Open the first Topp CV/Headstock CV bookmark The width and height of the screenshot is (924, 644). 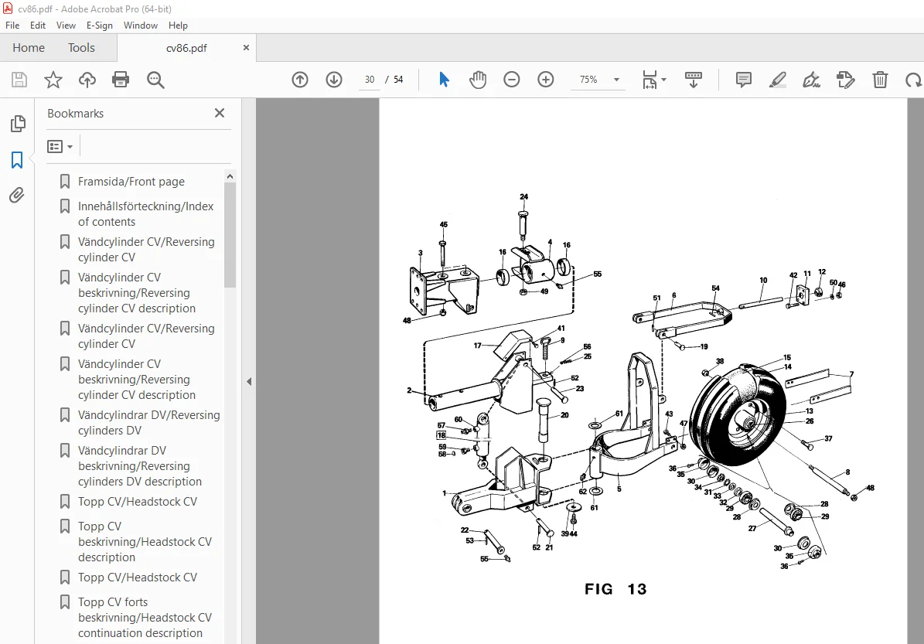click(138, 502)
